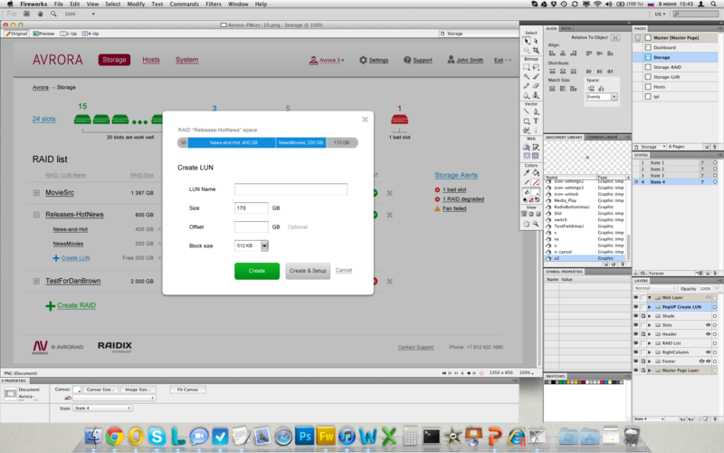Select the Zoom tool in View section

pyautogui.click(x=536, y=224)
